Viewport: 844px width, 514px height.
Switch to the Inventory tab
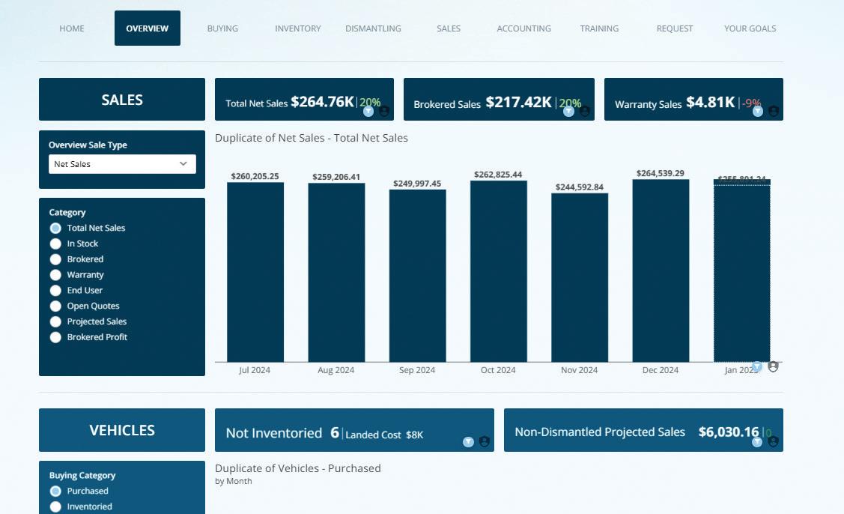[x=297, y=28]
